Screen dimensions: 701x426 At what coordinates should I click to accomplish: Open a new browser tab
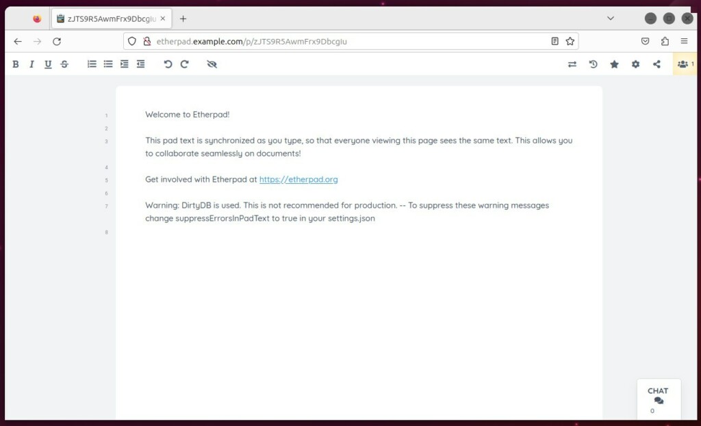(x=183, y=18)
